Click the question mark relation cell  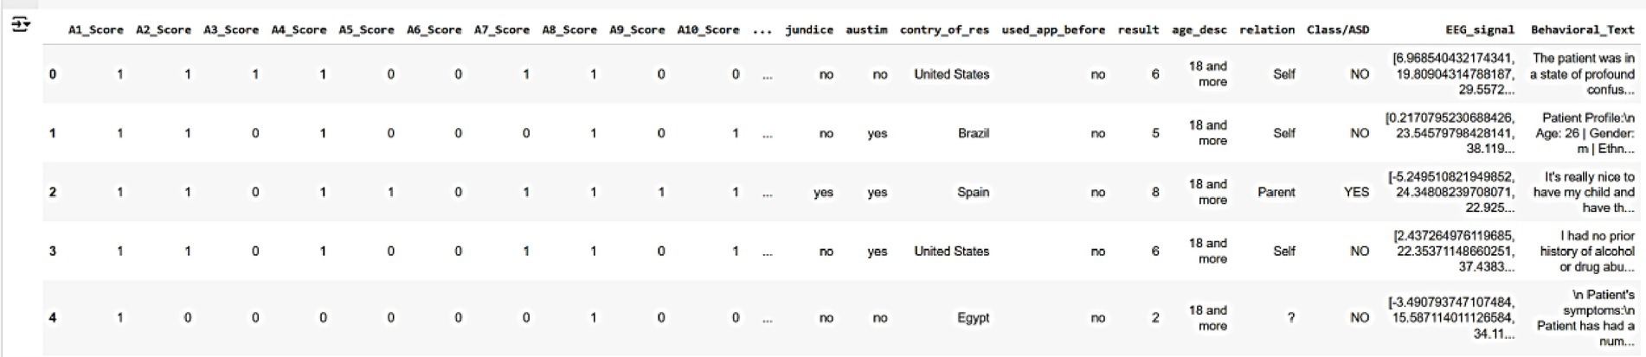1290,318
